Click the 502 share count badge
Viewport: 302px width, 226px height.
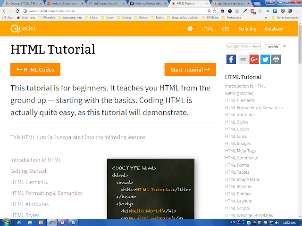243,59
